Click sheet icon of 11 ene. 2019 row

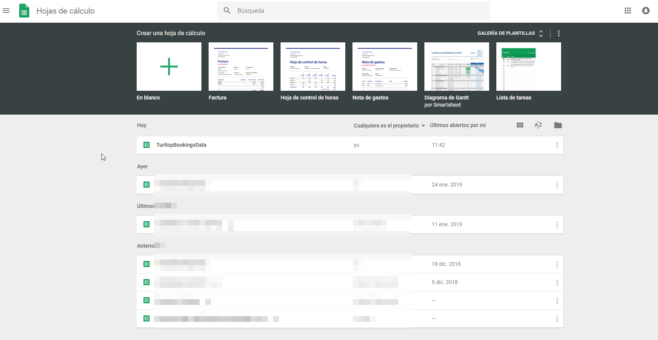point(147,224)
